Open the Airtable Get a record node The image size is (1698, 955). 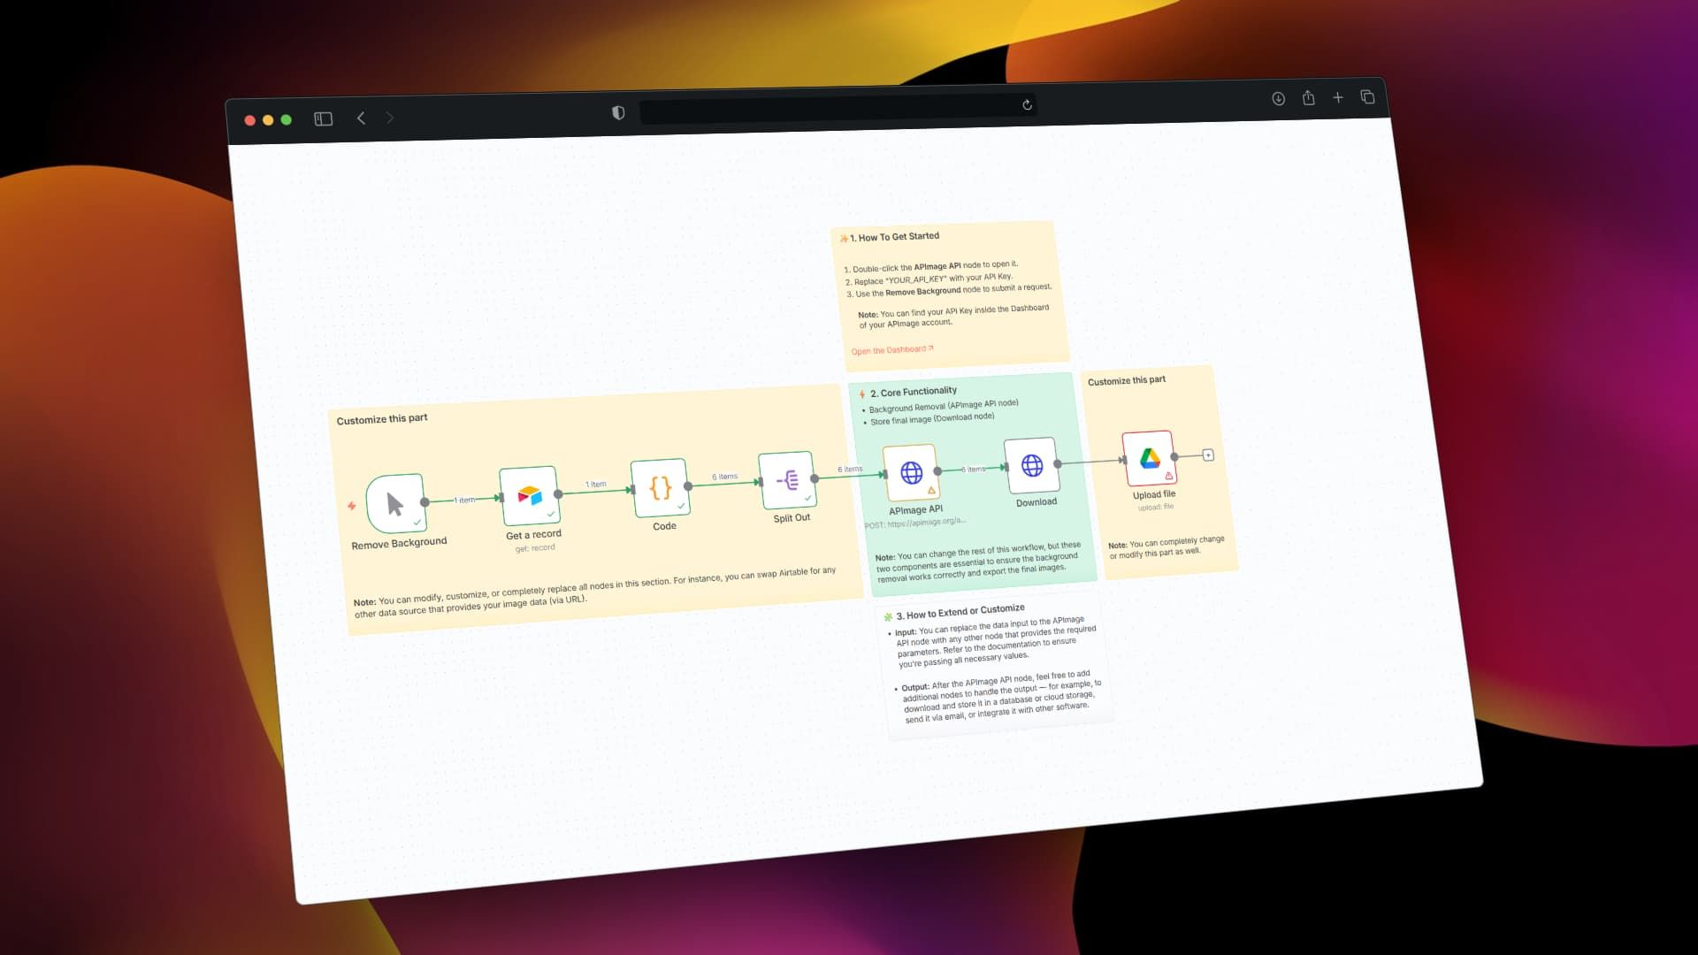[529, 495]
